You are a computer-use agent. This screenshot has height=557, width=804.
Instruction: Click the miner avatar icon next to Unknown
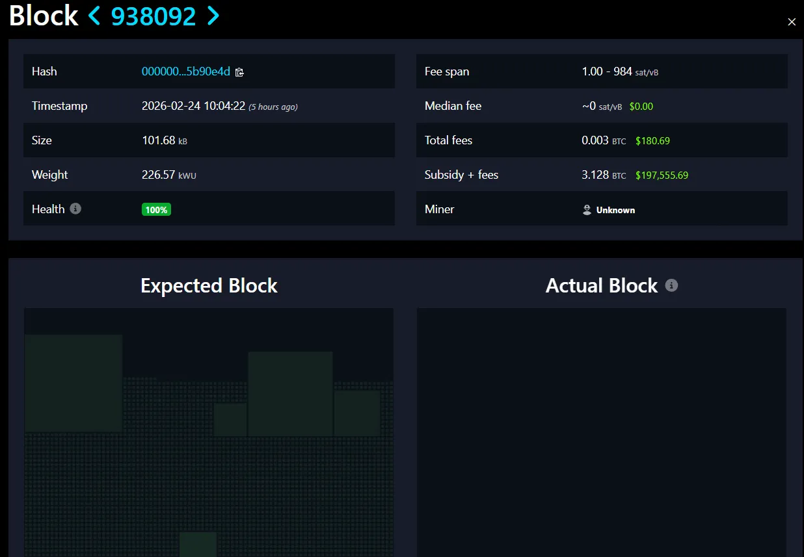[586, 209]
